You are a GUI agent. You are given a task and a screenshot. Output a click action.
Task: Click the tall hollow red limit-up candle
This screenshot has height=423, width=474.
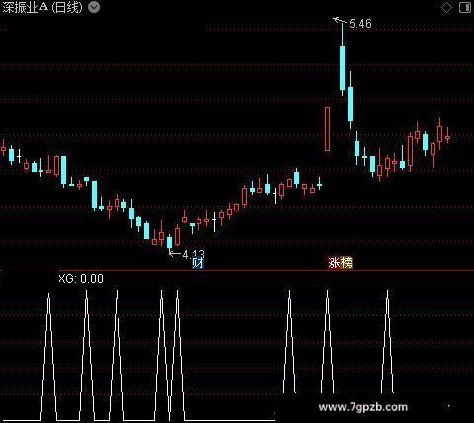(x=327, y=128)
